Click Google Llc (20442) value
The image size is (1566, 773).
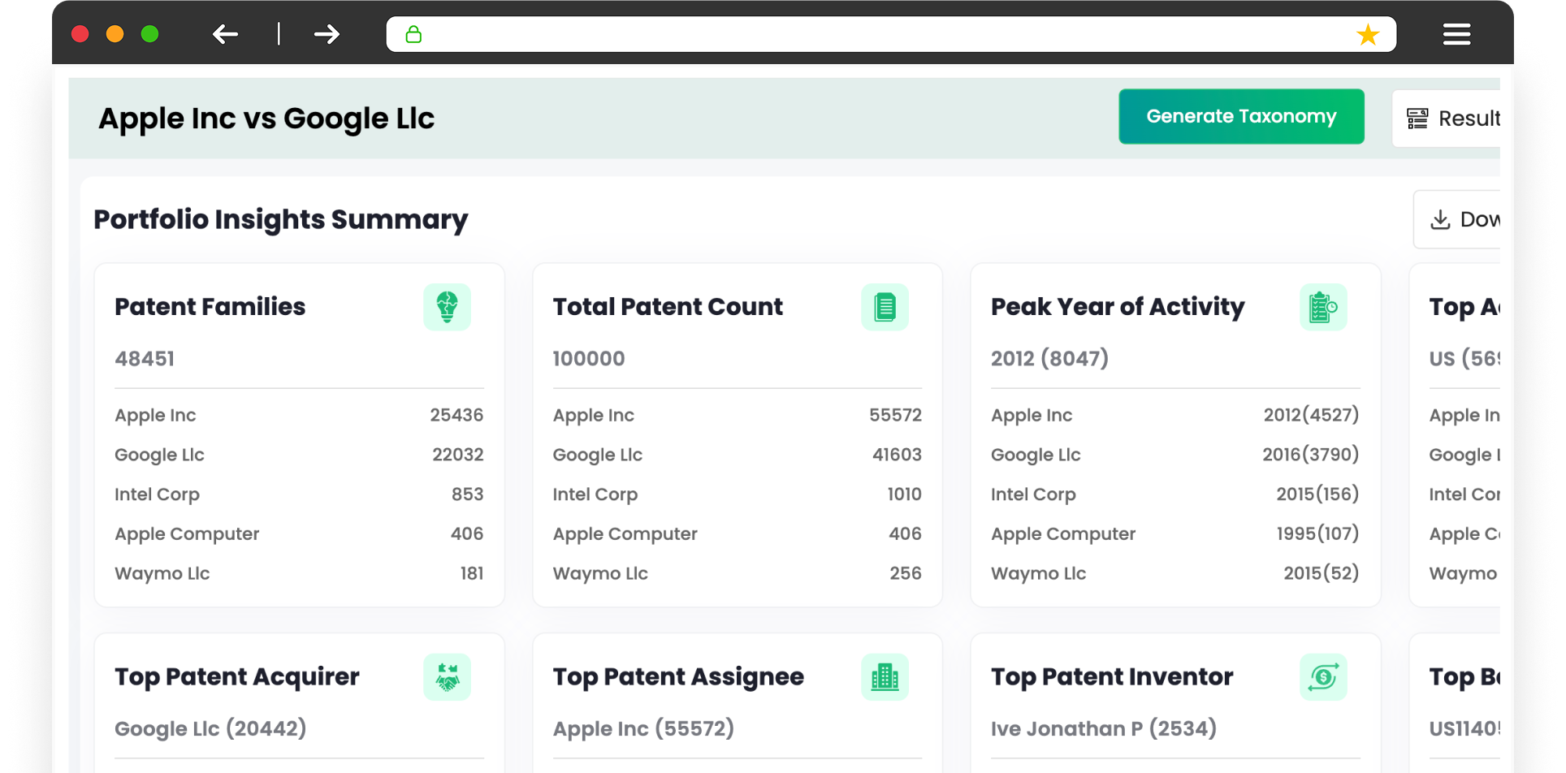pyautogui.click(x=210, y=729)
